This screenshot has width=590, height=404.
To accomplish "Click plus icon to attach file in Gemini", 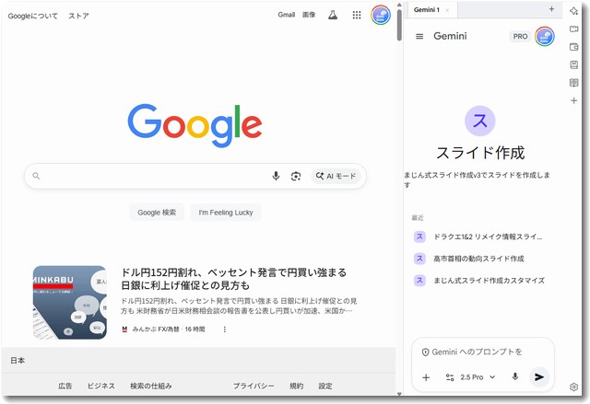I will tap(426, 377).
